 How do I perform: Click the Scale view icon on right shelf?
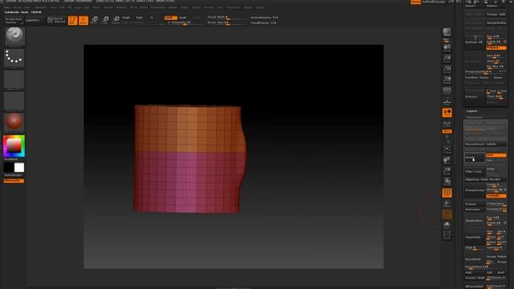pyautogui.click(x=447, y=171)
